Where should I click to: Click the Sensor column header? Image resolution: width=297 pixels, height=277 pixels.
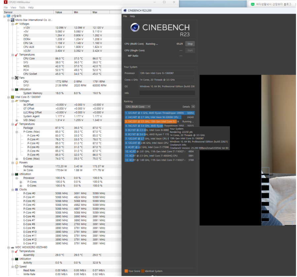pyautogui.click(x=28, y=12)
